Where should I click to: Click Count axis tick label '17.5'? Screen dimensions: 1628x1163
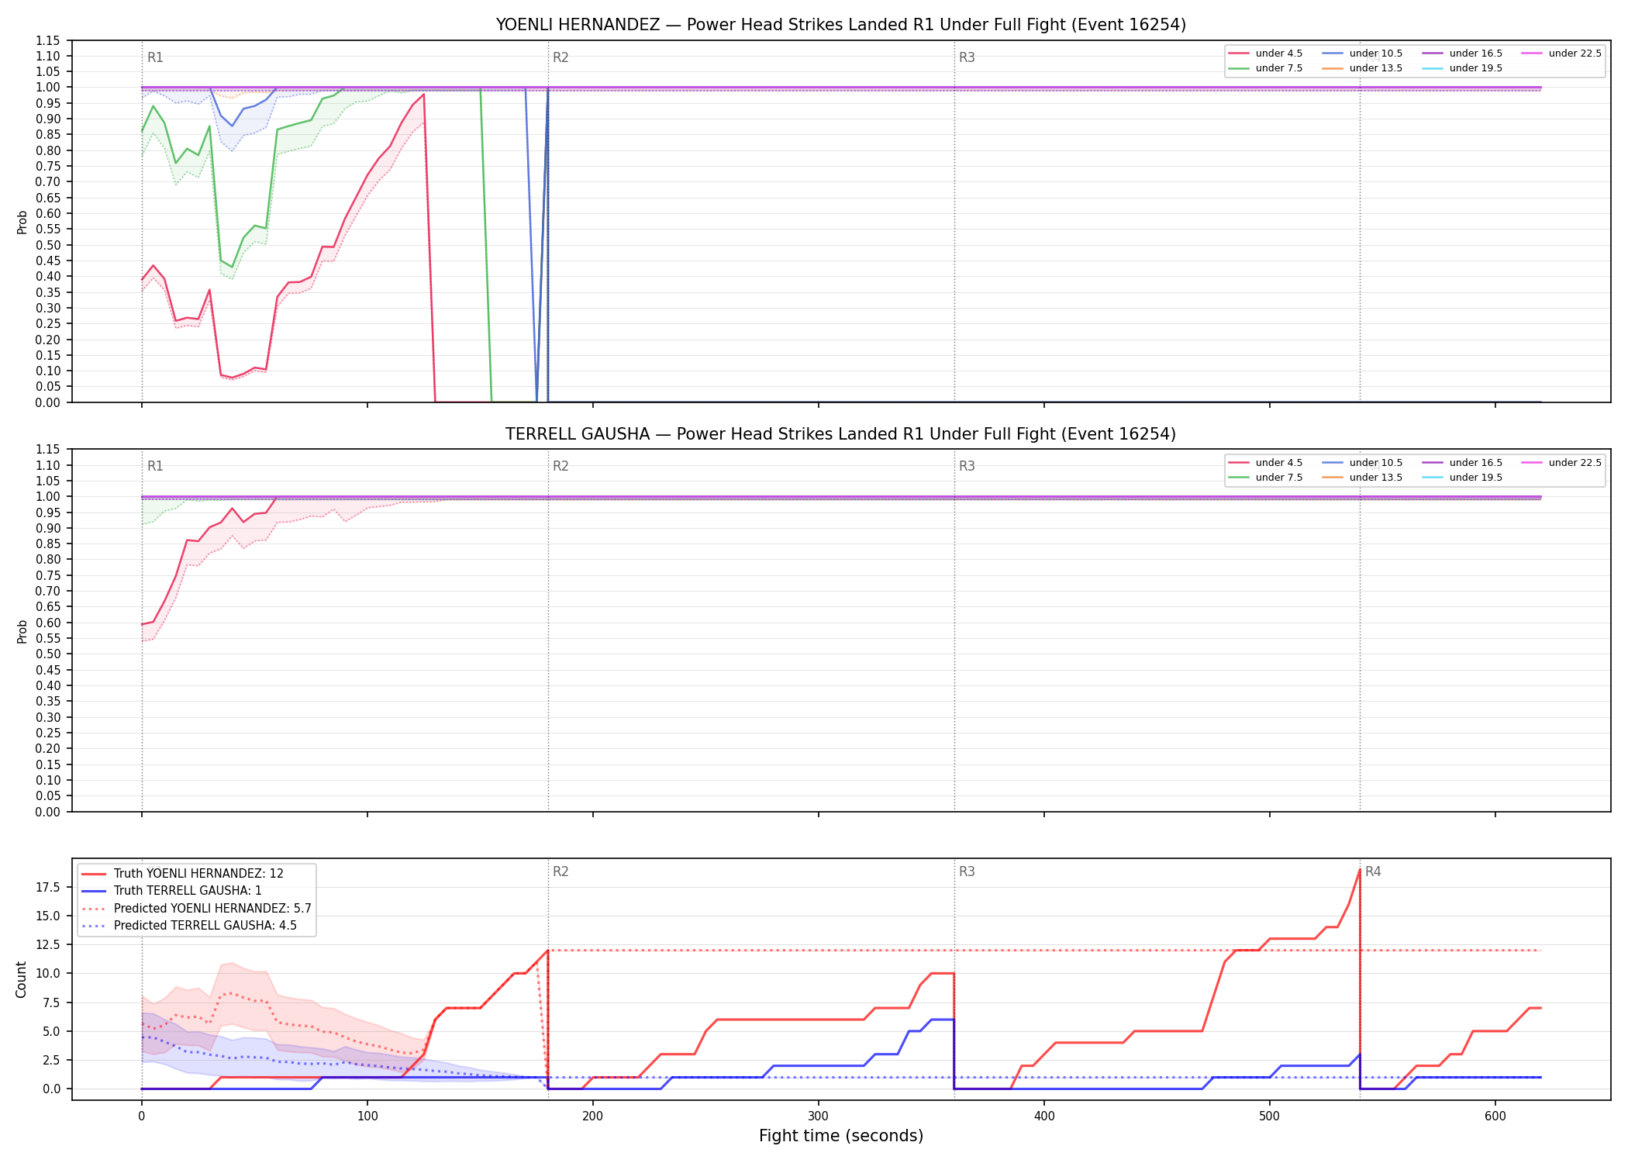(48, 887)
